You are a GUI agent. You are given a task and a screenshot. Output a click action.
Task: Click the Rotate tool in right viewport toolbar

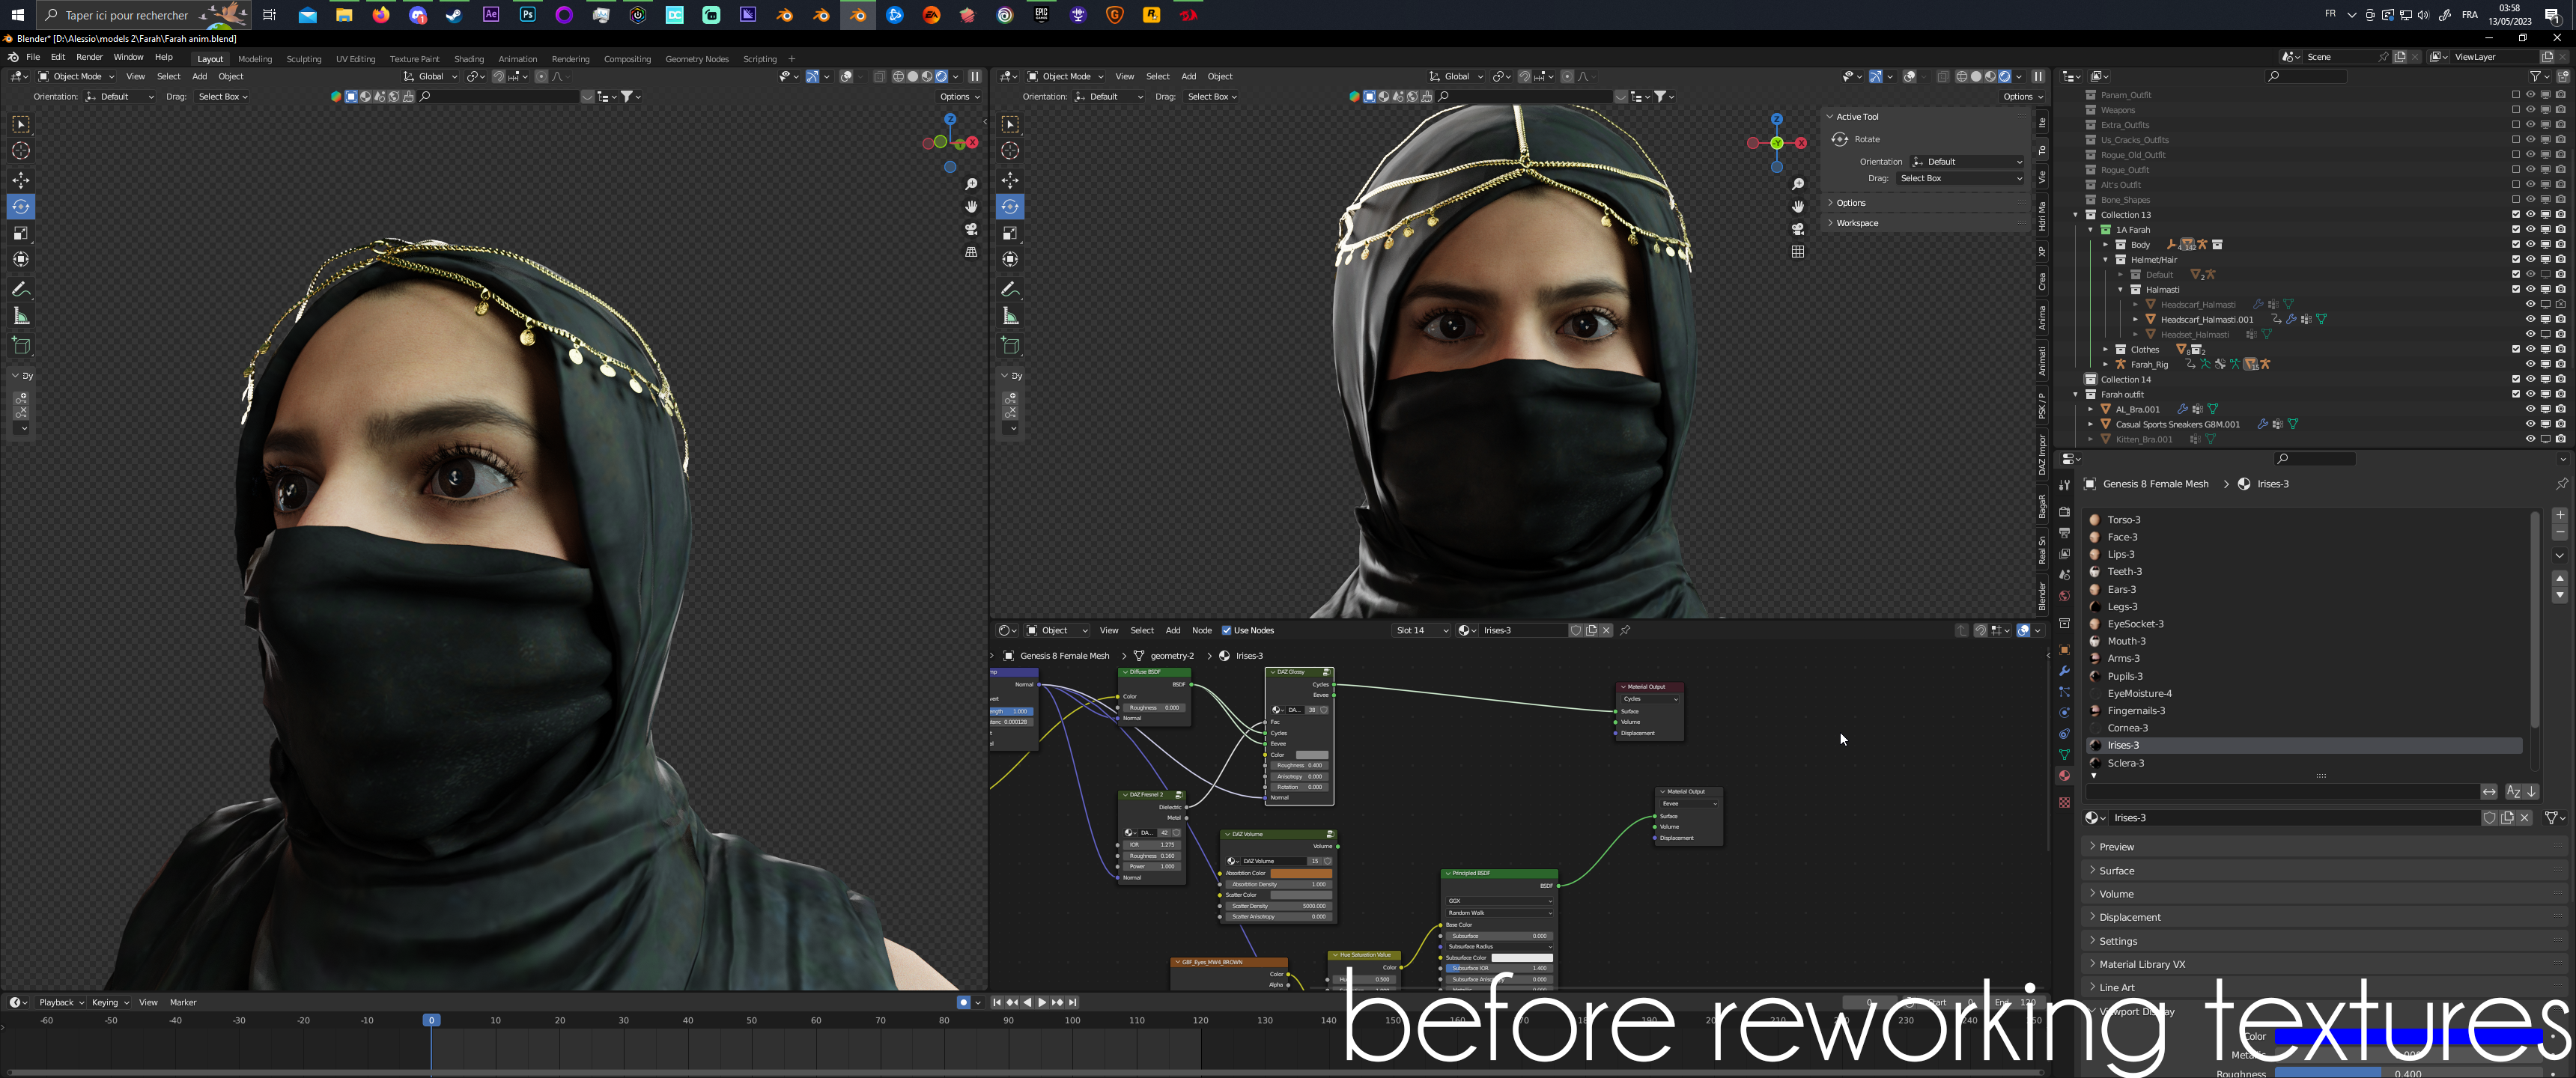1010,207
